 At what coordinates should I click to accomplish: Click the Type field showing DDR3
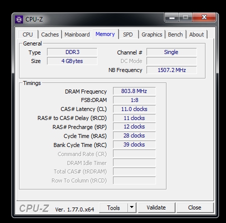click(72, 52)
